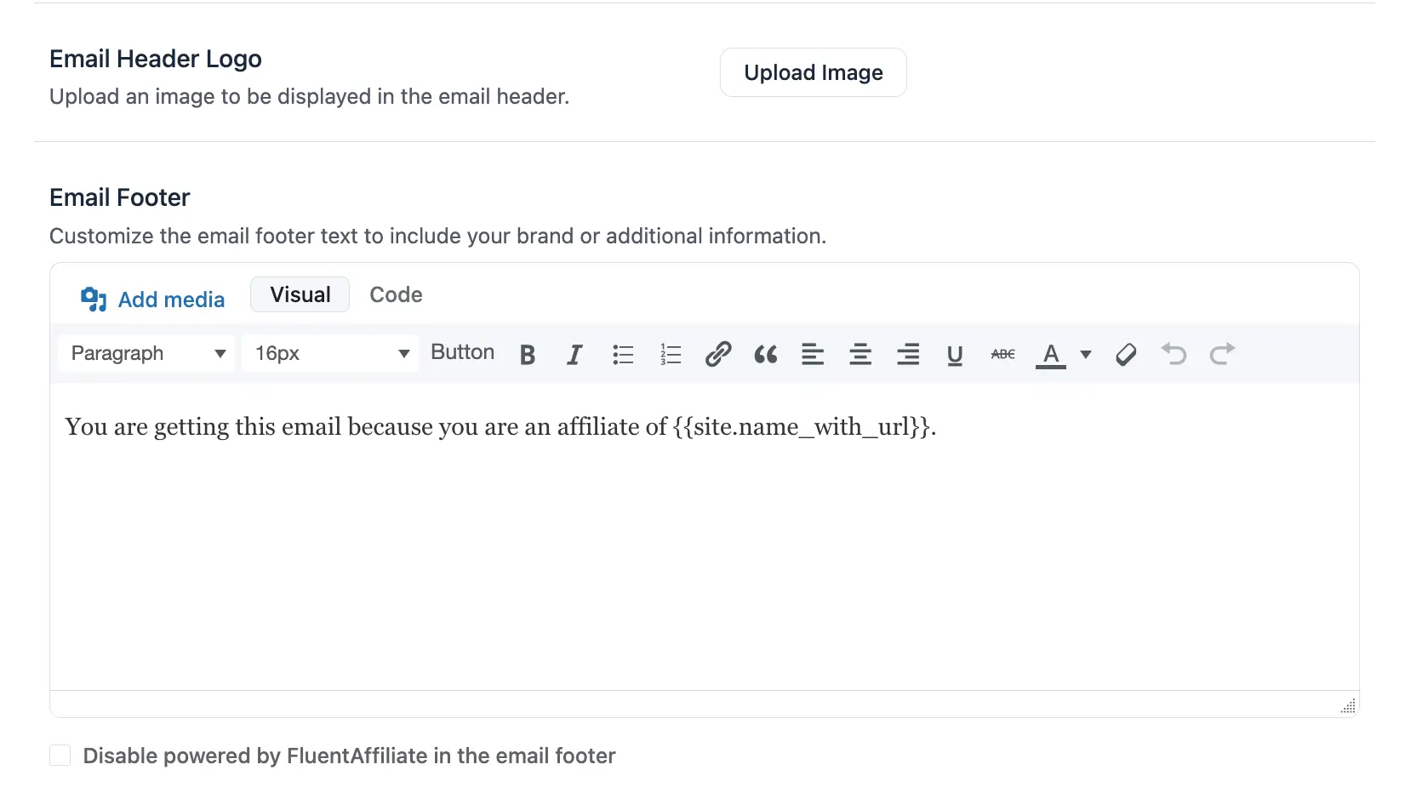The width and height of the screenshot is (1405, 810).
Task: Apply italic formatting to the text
Action: tap(574, 355)
